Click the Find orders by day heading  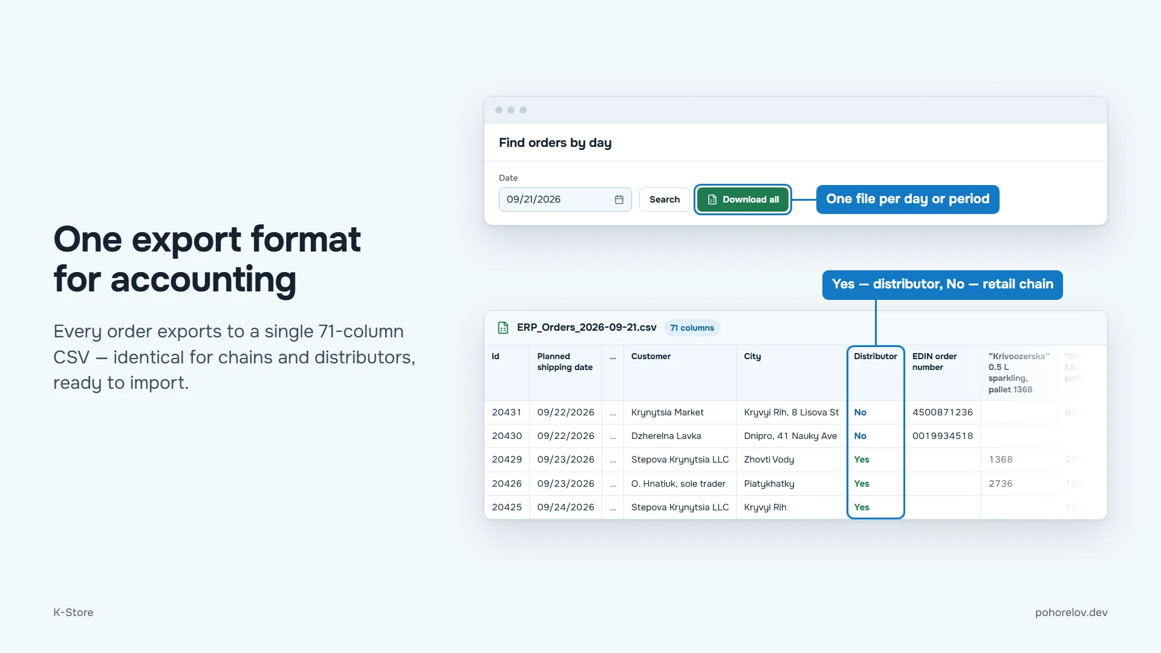pyautogui.click(x=554, y=143)
